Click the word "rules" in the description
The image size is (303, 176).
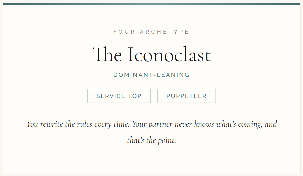coord(85,124)
